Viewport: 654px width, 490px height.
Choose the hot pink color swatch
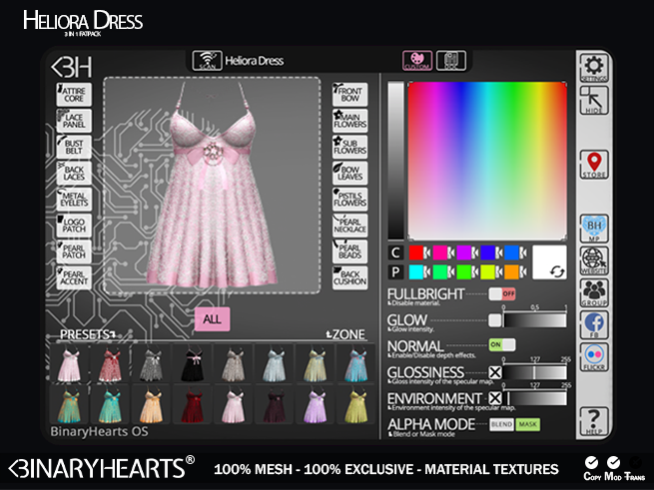[x=440, y=252]
